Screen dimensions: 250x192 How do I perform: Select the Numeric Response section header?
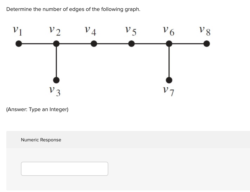[x=41, y=140]
